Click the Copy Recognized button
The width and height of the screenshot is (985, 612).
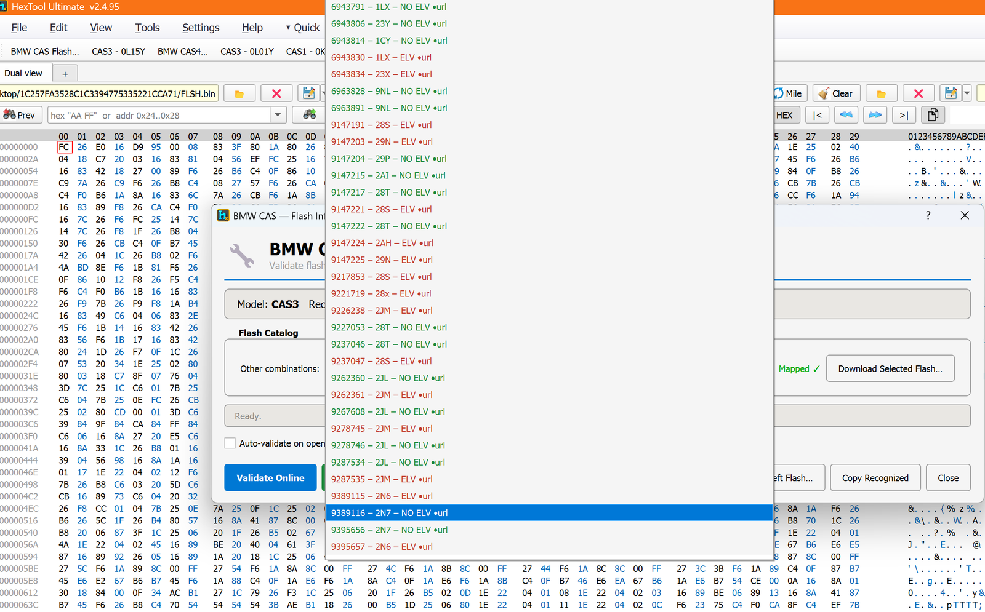875,478
